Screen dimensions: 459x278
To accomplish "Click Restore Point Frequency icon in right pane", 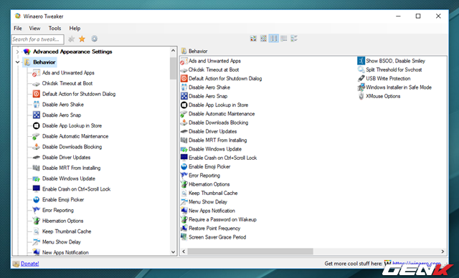I will pos(184,228).
